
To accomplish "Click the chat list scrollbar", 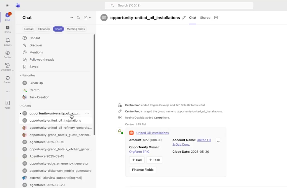I will click(94, 84).
